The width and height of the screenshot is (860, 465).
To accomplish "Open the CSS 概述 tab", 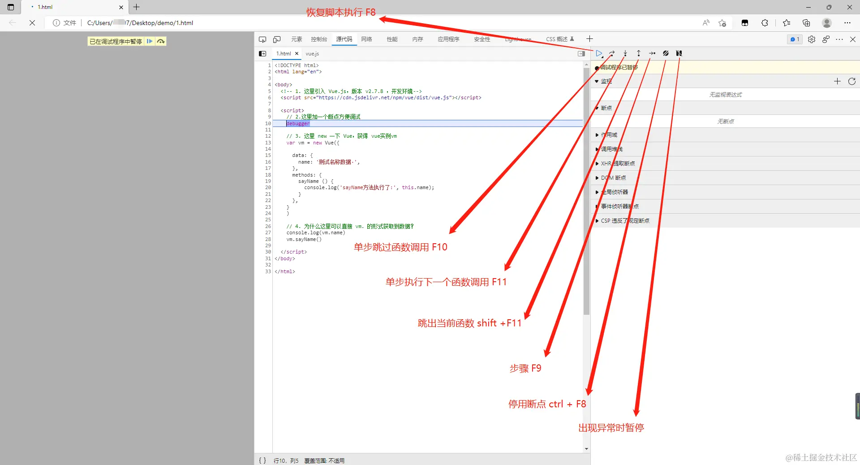I will [559, 39].
